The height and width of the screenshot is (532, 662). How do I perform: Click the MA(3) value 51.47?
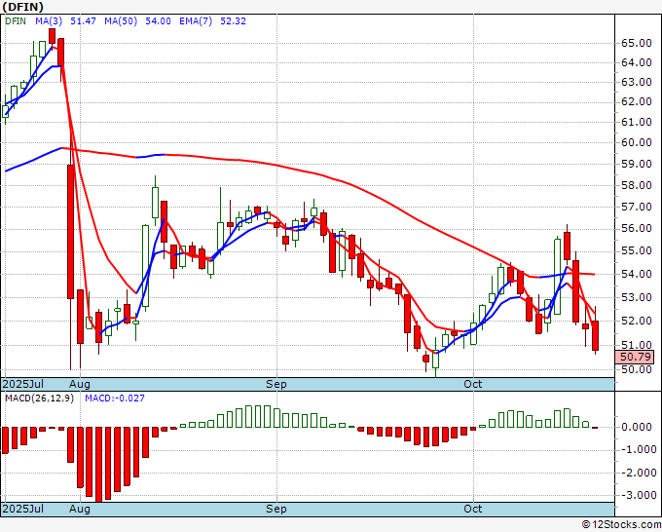83,20
